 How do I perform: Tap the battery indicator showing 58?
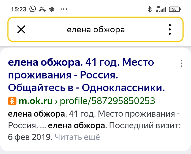coord(175,9)
